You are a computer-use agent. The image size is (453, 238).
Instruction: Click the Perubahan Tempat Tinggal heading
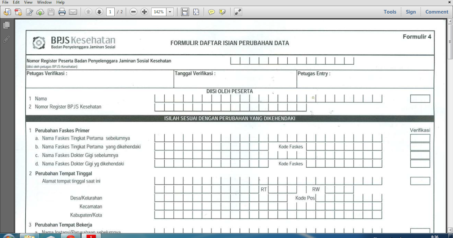(x=63, y=174)
